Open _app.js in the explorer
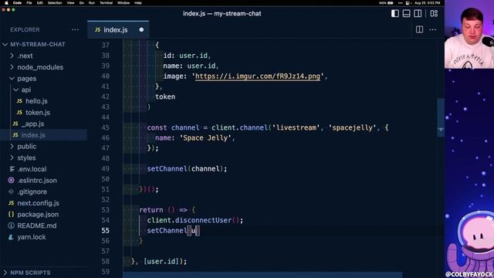494x278 pixels. pyautogui.click(x=32, y=124)
